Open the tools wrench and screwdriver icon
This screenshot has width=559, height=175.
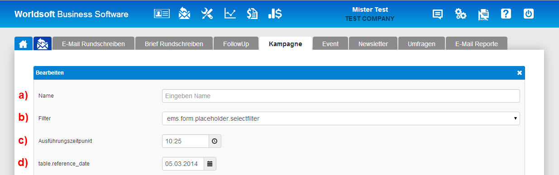coord(207,14)
